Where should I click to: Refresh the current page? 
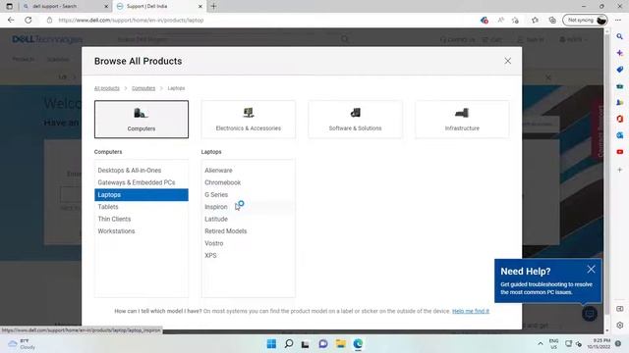point(29,20)
